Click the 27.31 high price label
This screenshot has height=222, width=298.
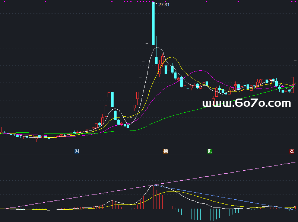(164, 5)
